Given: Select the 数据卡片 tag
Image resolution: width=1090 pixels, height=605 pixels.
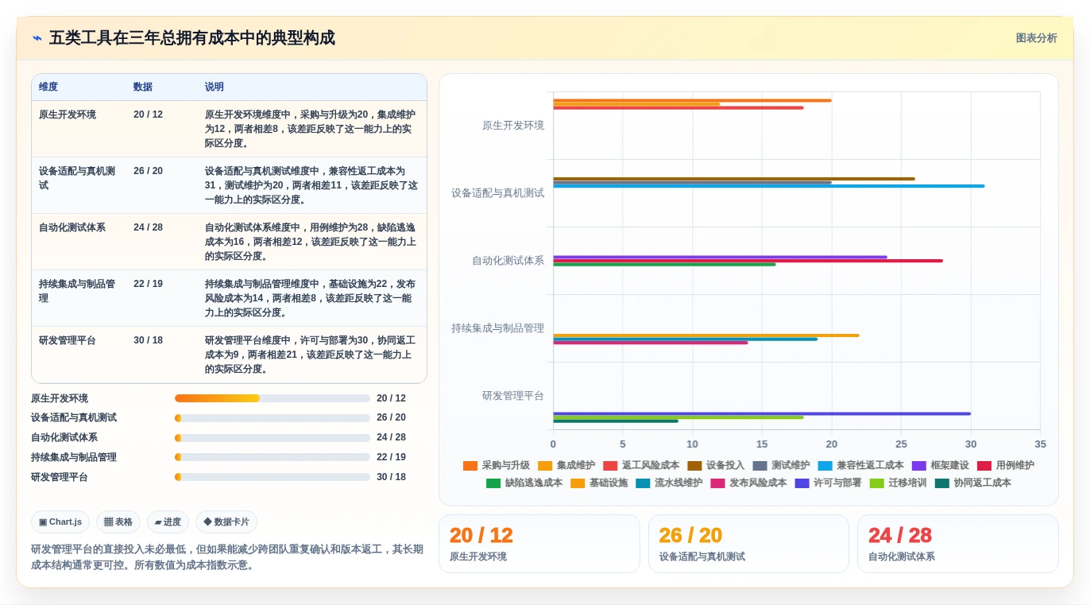Looking at the screenshot, I should tap(226, 522).
